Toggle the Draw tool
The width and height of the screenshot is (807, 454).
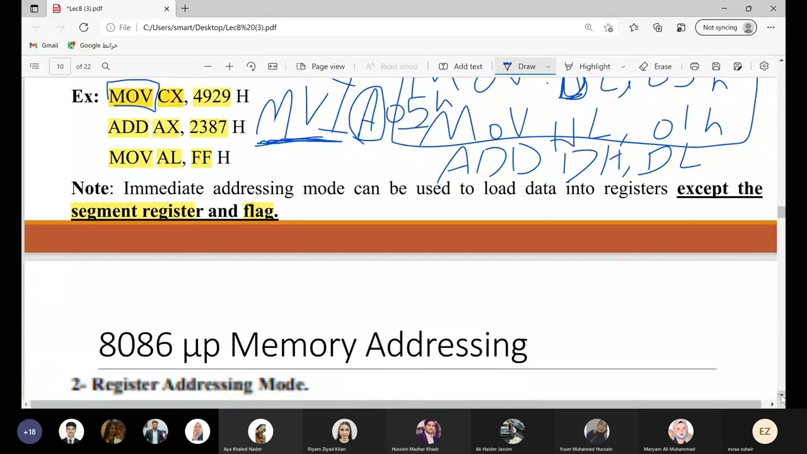520,66
